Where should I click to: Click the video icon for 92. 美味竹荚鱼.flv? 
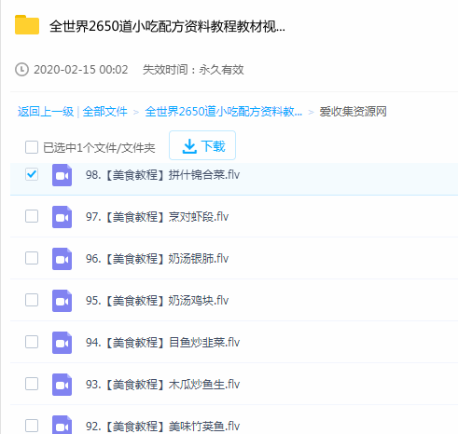click(x=62, y=426)
